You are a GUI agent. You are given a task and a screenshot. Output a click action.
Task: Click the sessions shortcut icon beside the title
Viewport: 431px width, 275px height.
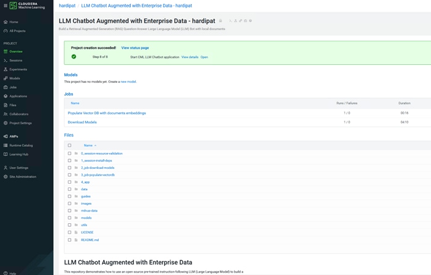click(x=230, y=21)
